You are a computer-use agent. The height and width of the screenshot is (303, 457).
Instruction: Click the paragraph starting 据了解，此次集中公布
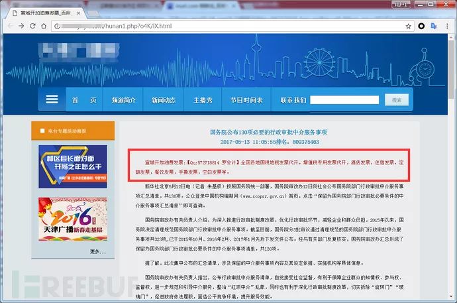coord(254,263)
